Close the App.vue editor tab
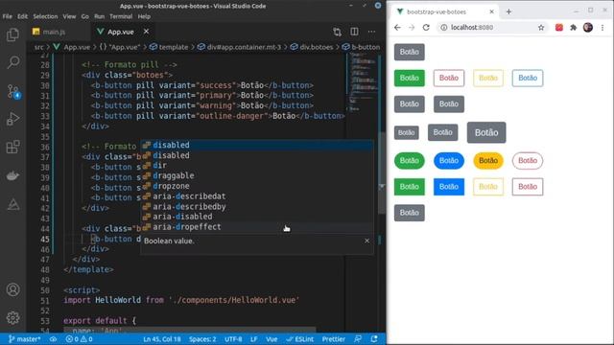Image resolution: width=614 pixels, height=345 pixels. click(146, 32)
